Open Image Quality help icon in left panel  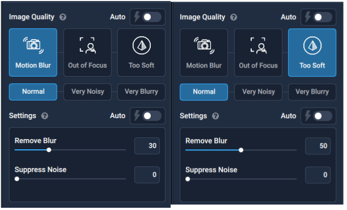tap(63, 17)
